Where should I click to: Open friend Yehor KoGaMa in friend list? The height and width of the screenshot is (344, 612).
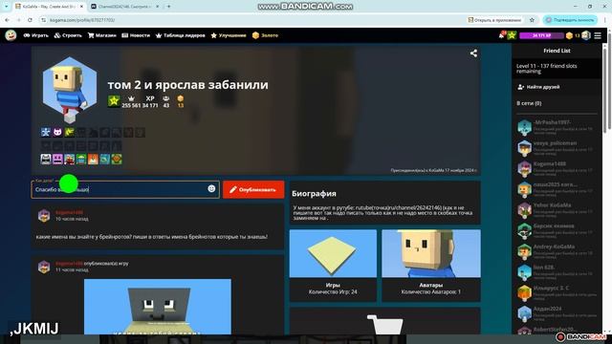(x=557, y=210)
